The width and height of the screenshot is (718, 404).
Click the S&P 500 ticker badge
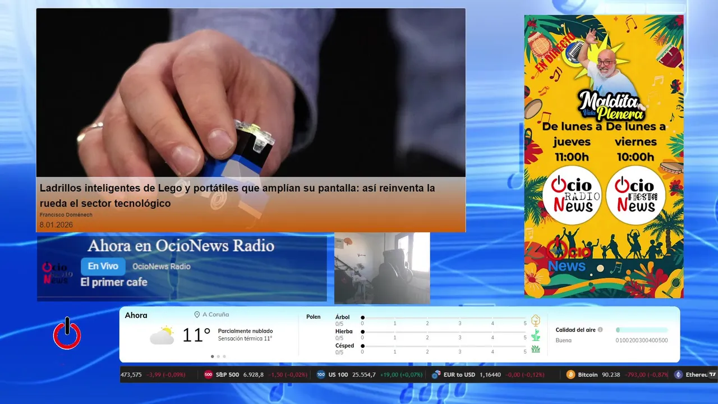(x=208, y=374)
